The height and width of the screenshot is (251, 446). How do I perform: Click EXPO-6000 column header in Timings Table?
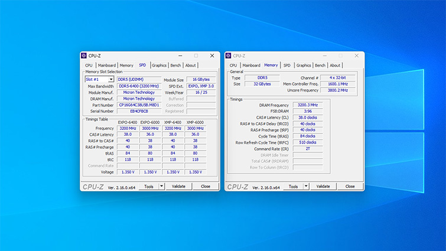150,122
